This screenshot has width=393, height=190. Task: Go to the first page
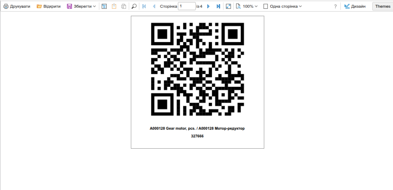click(144, 7)
